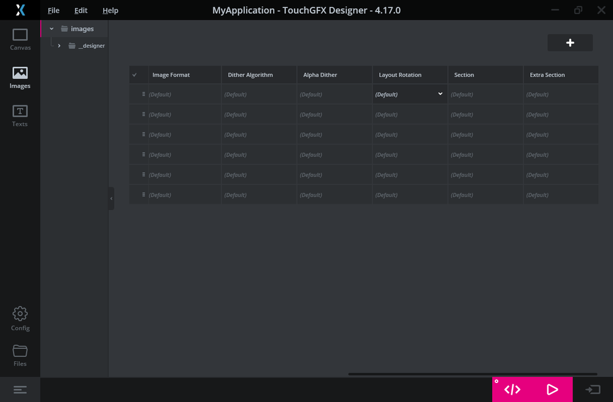Open the Canvas view
This screenshot has height=402, width=613.
pyautogui.click(x=20, y=39)
